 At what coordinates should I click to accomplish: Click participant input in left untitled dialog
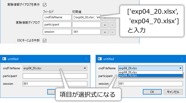tap(55, 76)
